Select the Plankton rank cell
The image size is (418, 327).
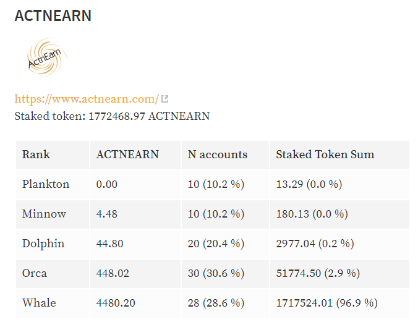46,184
